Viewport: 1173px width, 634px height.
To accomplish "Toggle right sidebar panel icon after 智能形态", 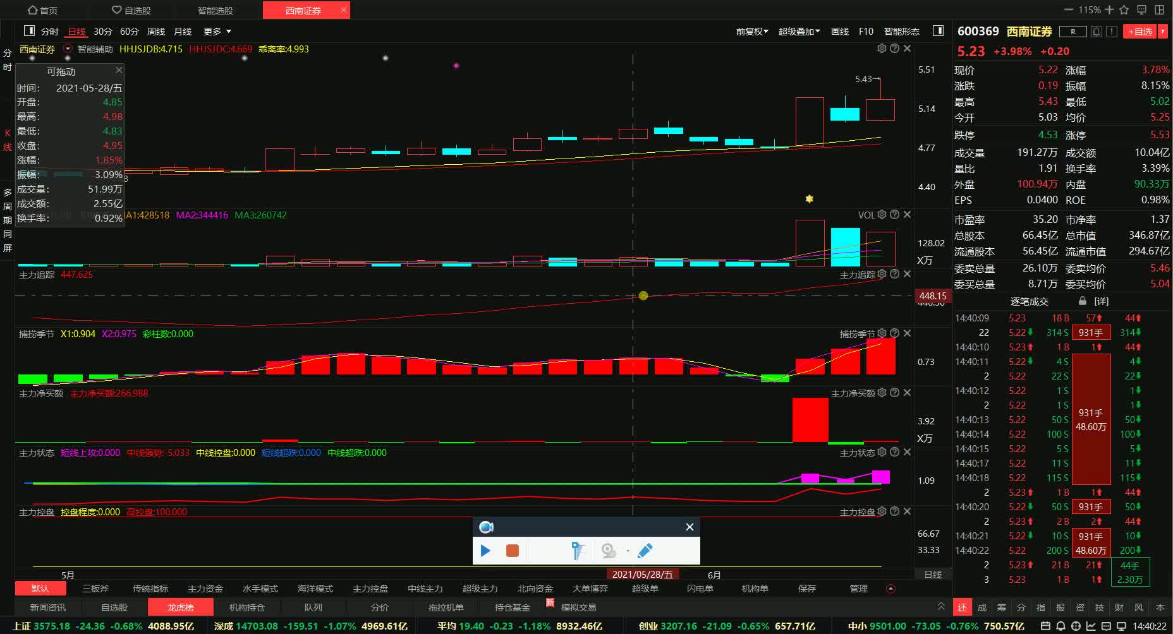I will pos(939,31).
